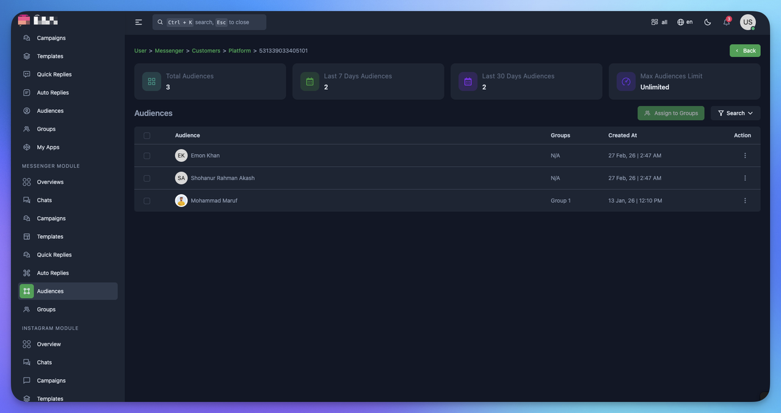
Task: Click the Groups column header
Action: pos(561,136)
